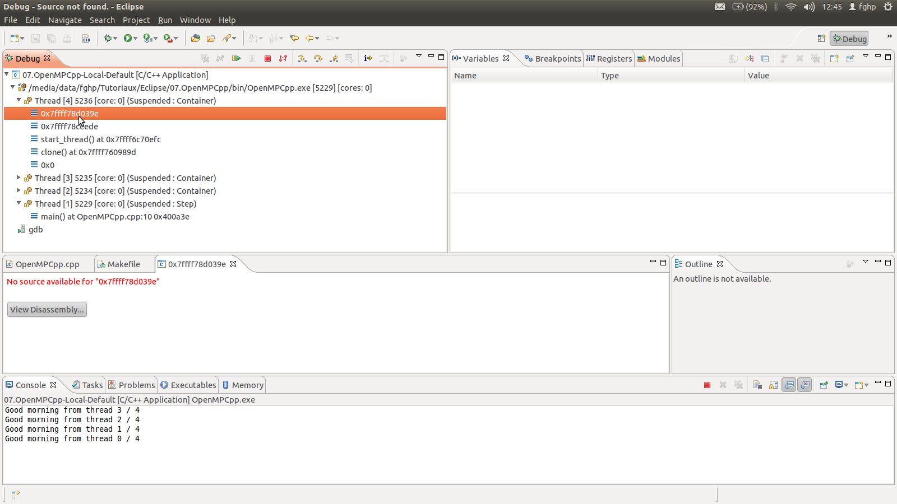Toggle Pin to Debug Context in Variables view
Screen dimensions: 897x504
850,58
